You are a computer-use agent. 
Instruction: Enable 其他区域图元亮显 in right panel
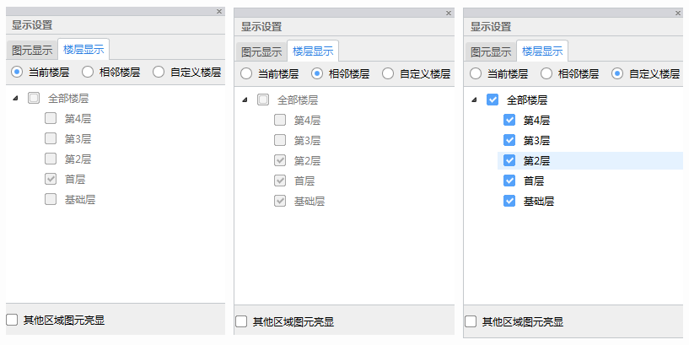click(x=471, y=321)
